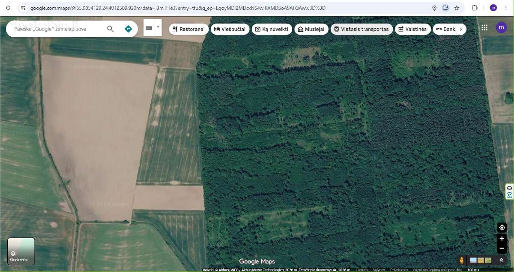Center map on my location
The width and height of the screenshot is (514, 272).
pyautogui.click(x=502, y=227)
